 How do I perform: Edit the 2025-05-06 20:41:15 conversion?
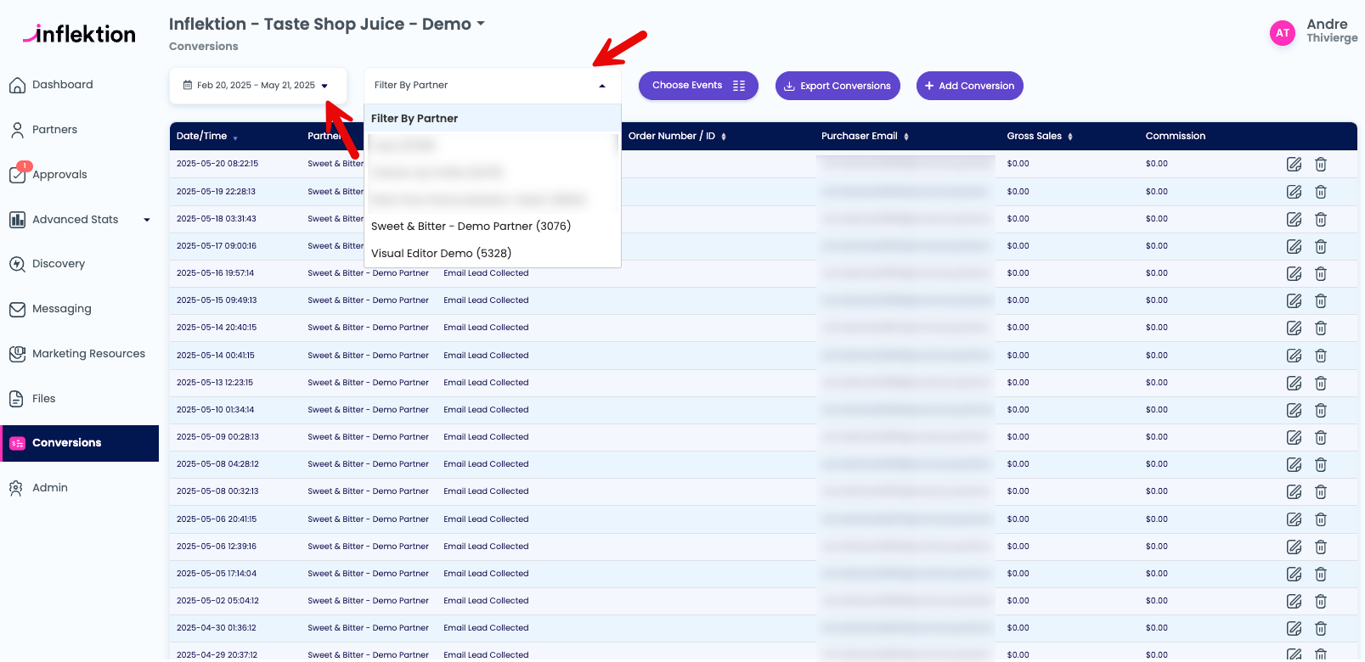(1294, 519)
